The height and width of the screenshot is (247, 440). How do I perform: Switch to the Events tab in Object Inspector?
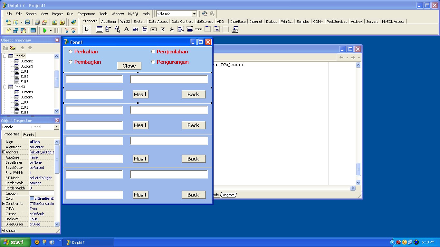pos(29,135)
